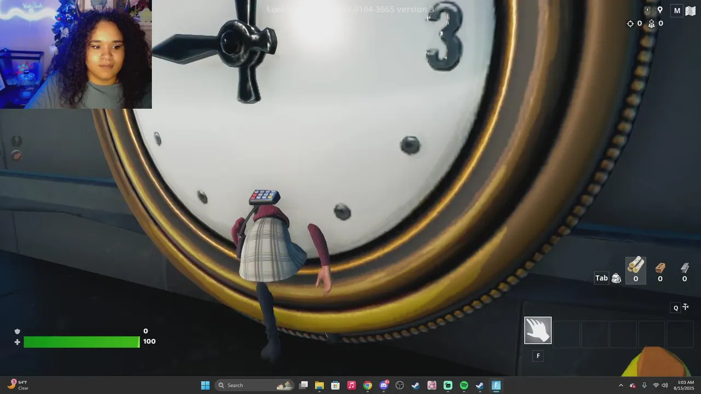Image resolution: width=701 pixels, height=394 pixels.
Task: Open the pink character app in the taskbar
Action: pyautogui.click(x=432, y=385)
